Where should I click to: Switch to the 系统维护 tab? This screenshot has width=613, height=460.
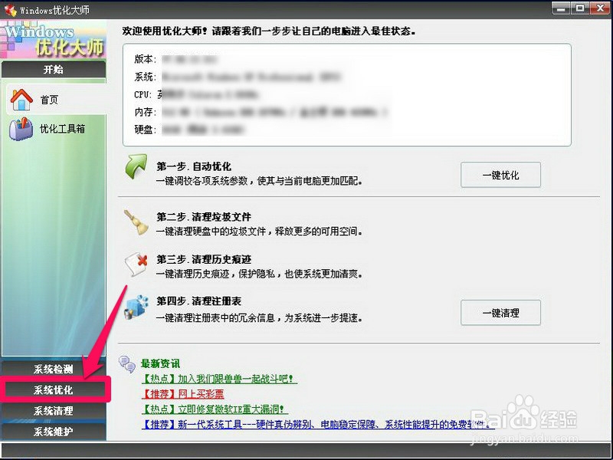[x=54, y=432]
